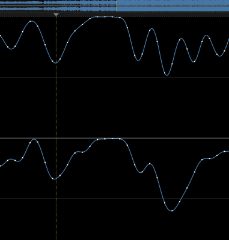Select the sample point at the lower channel's deepest trough
The width and height of the screenshot is (229, 240).
pyautogui.click(x=172, y=211)
